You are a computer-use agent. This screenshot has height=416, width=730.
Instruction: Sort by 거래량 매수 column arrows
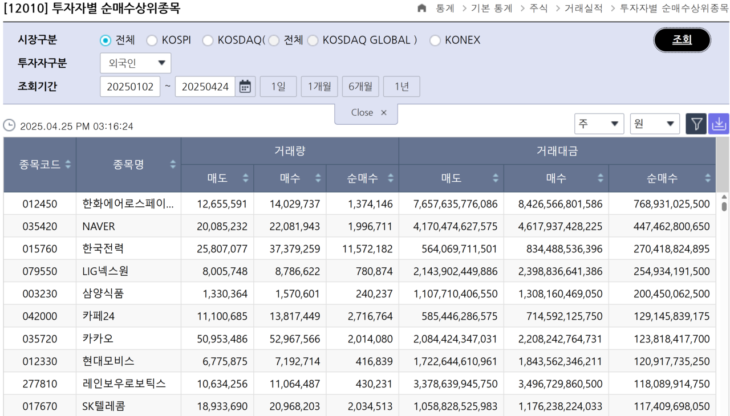(x=318, y=178)
